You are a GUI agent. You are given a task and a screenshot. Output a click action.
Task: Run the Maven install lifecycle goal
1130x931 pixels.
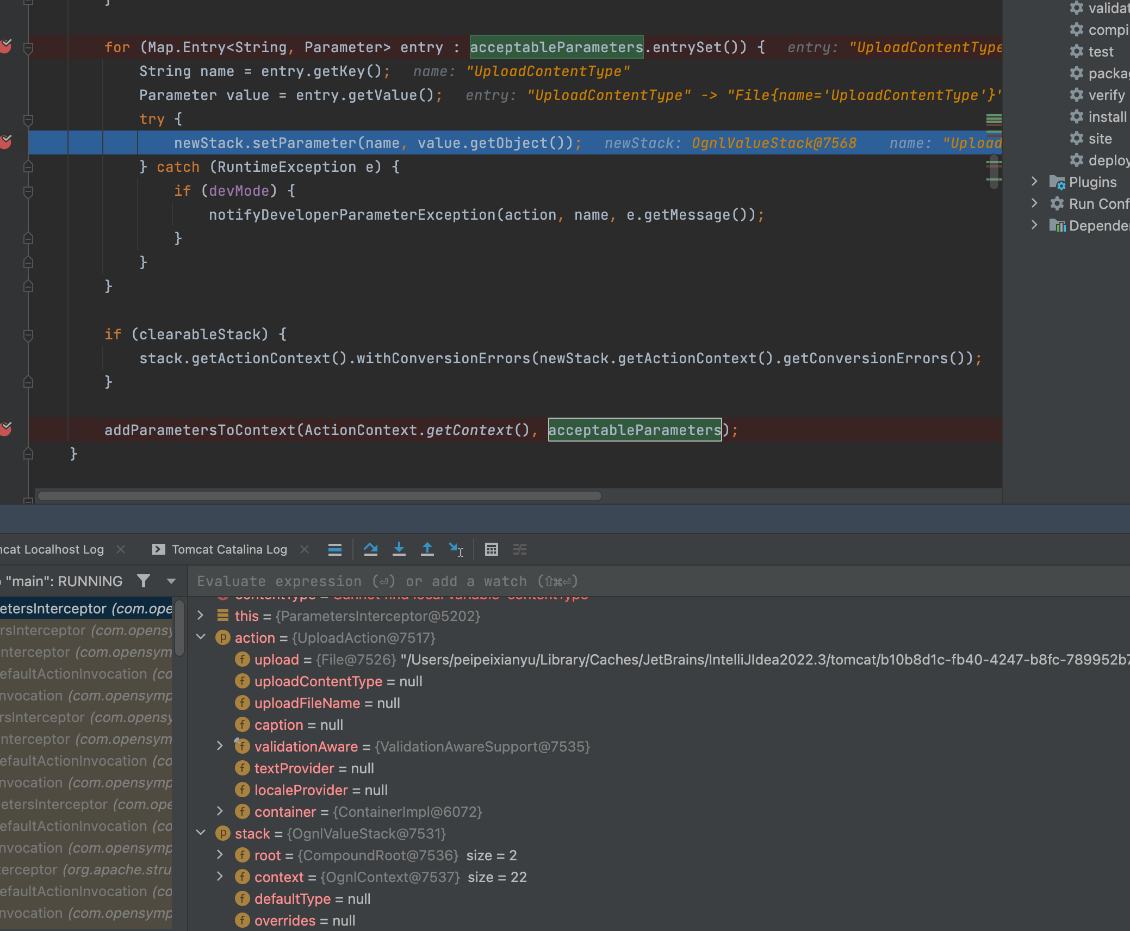click(x=1107, y=117)
